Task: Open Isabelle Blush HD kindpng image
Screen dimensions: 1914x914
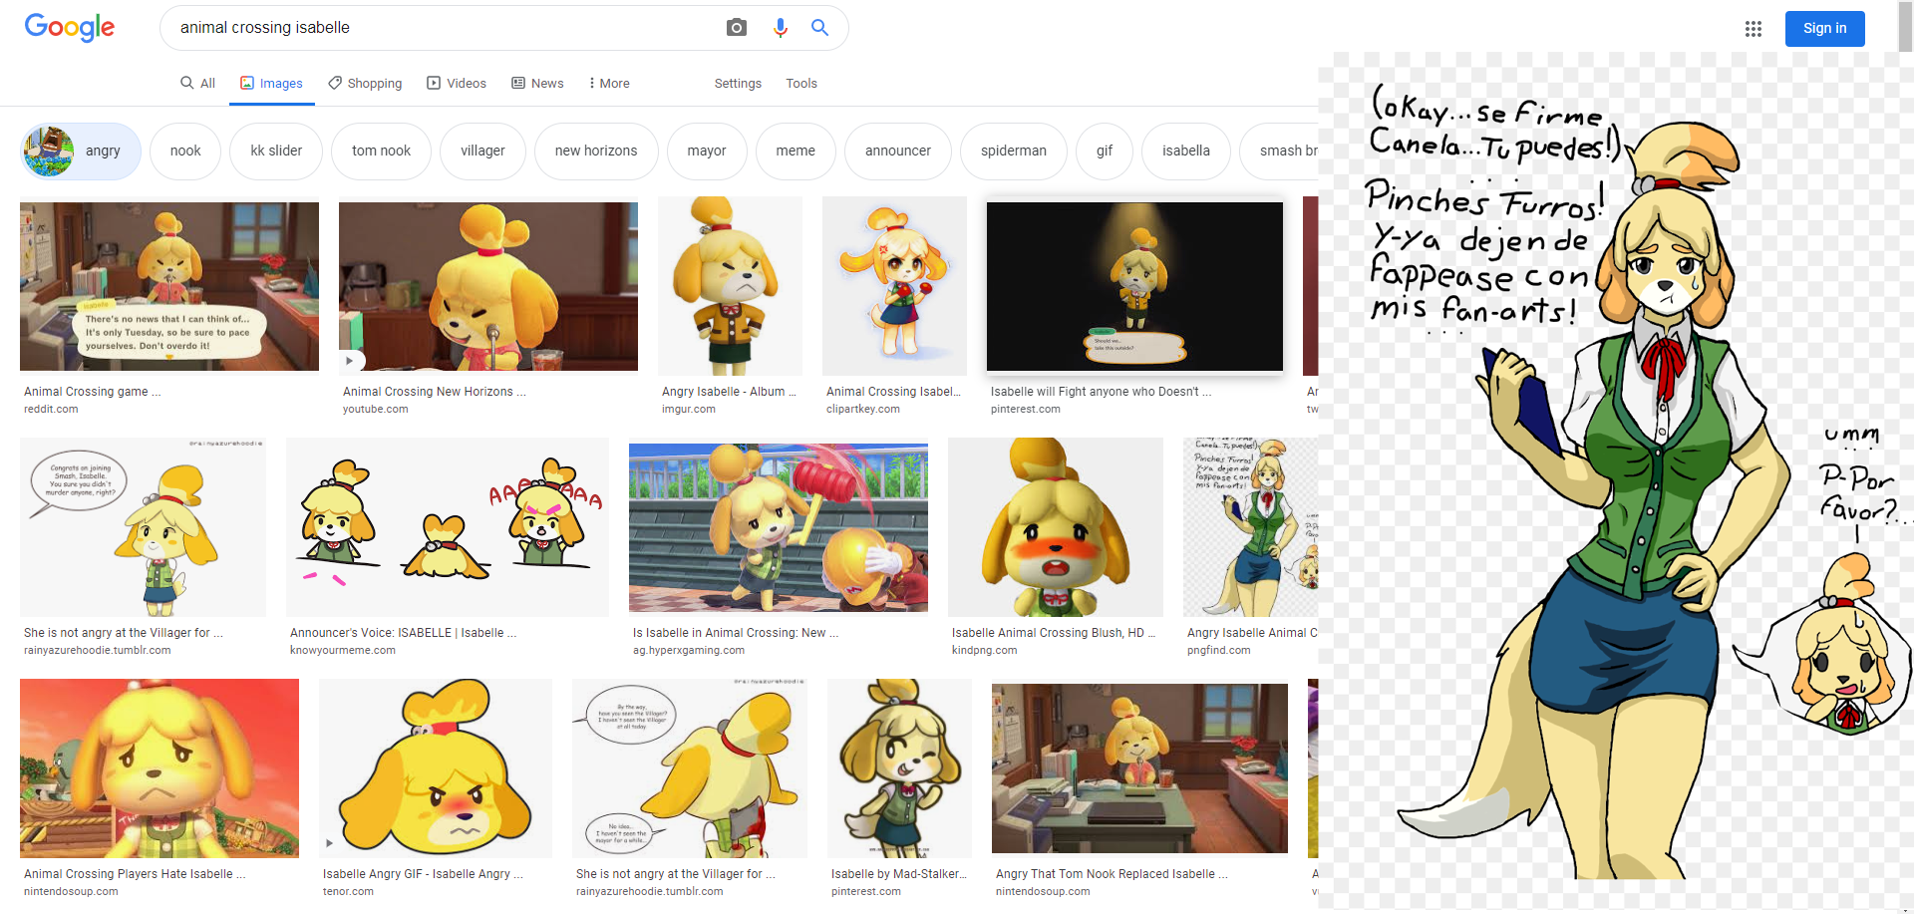Action: pyautogui.click(x=1056, y=527)
